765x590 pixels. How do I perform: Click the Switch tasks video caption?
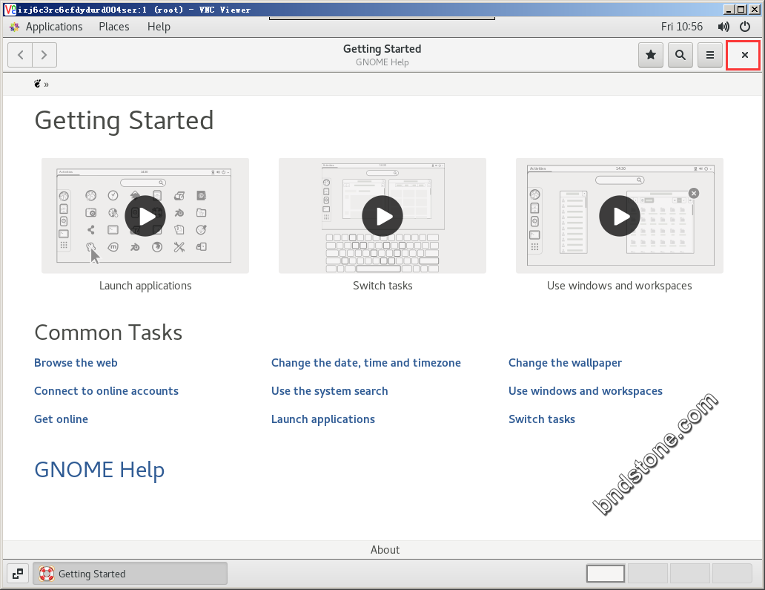[x=382, y=286]
